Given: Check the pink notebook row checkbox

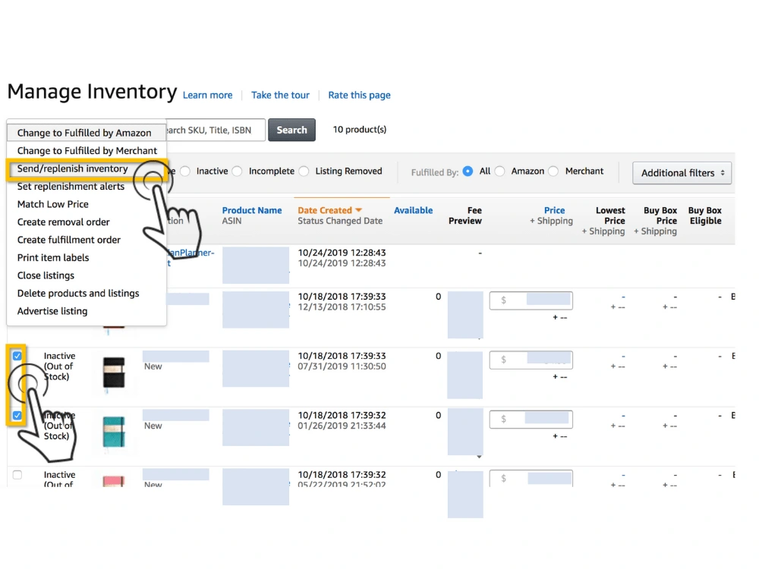Looking at the screenshot, I should point(17,475).
